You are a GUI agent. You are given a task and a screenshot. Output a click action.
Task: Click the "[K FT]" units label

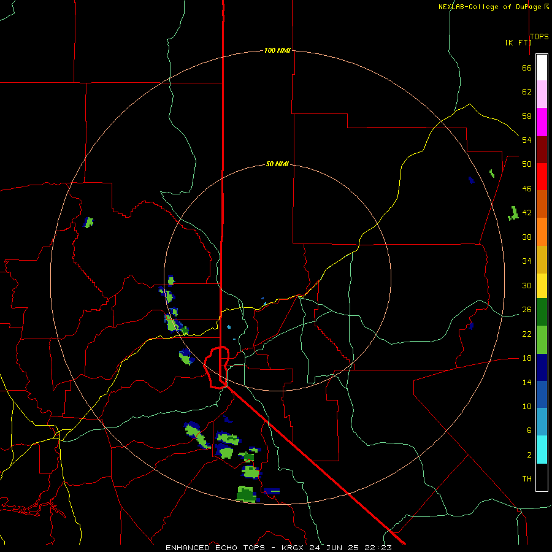point(518,42)
